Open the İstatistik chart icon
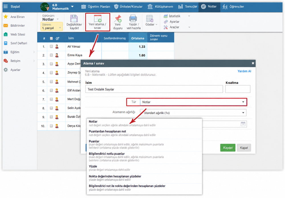 (x=166, y=16)
